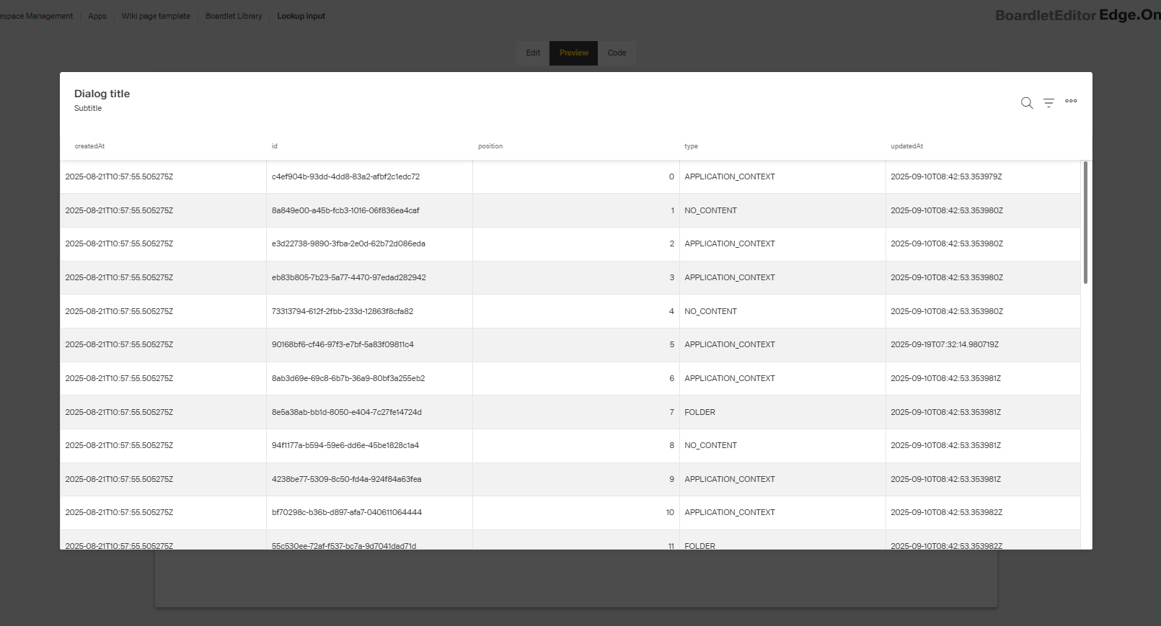Click the position 1 cell
The height and width of the screenshot is (626, 1161).
pyautogui.click(x=576, y=210)
